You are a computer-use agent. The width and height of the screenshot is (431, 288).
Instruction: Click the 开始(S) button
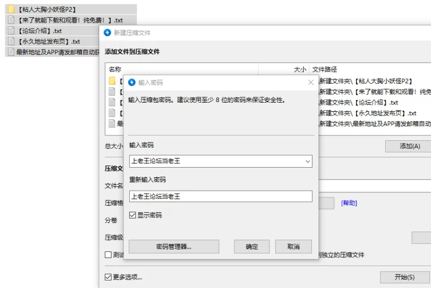(x=405, y=277)
